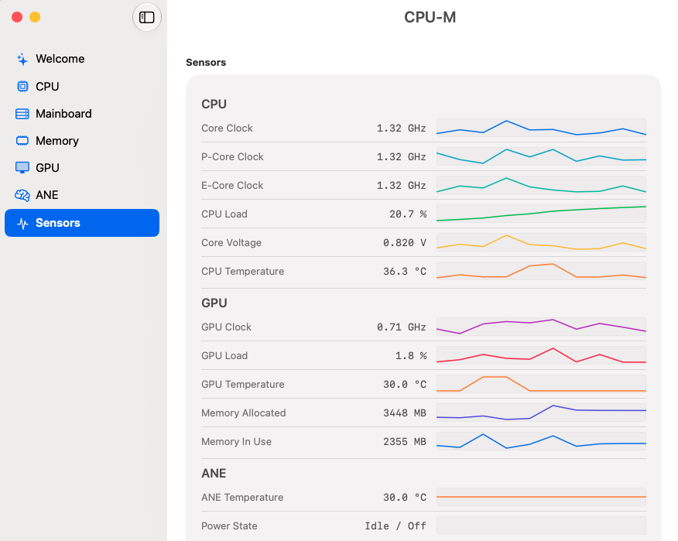Click the 3448 MB value

[405, 413]
